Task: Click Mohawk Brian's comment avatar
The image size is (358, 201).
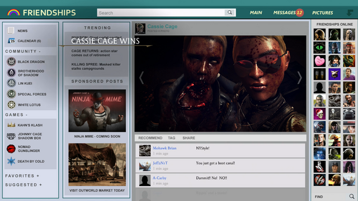Action: pos(145,150)
